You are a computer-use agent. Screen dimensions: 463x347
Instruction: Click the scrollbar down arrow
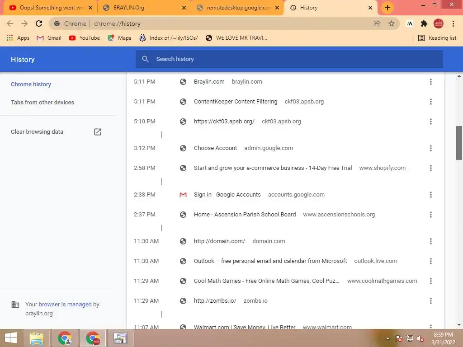(459, 325)
